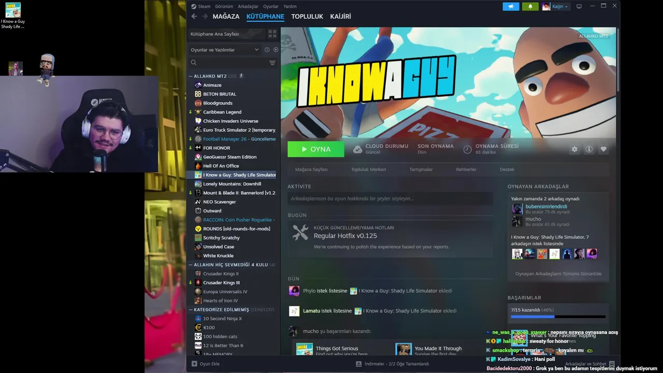
Task: Open game settings gear icon
Action: [x=574, y=149]
